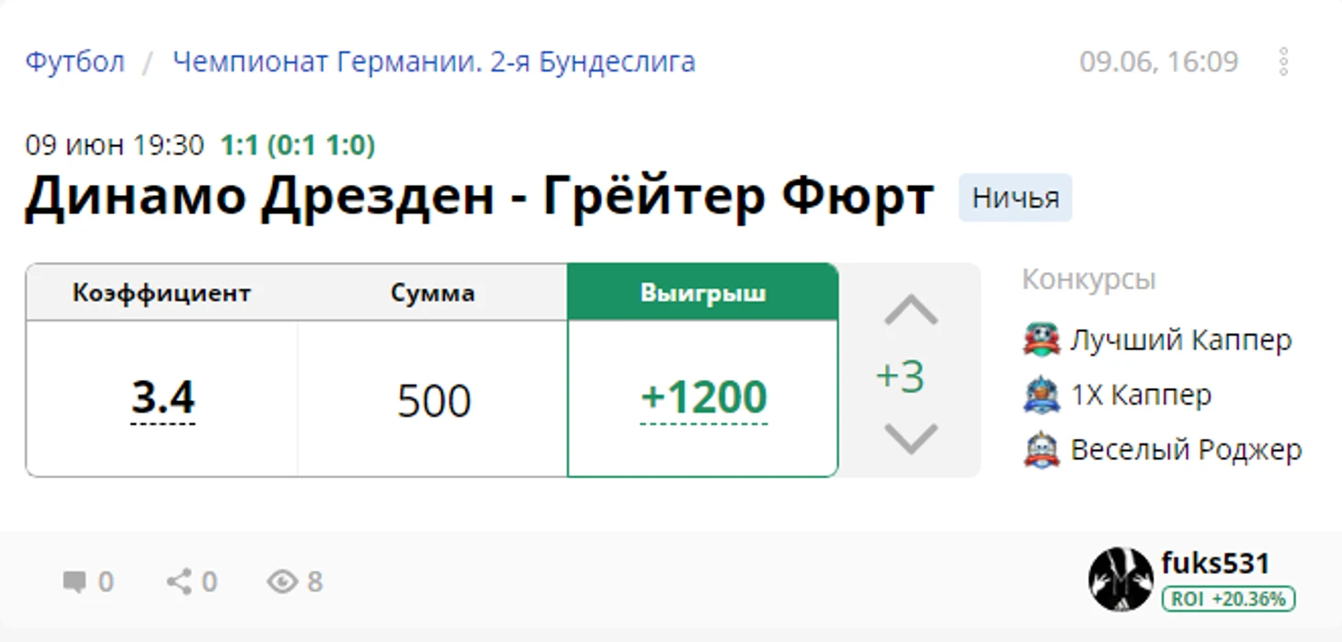Select the Коэффициент column header
Screen dimensions: 1342x642
pyautogui.click(x=162, y=292)
